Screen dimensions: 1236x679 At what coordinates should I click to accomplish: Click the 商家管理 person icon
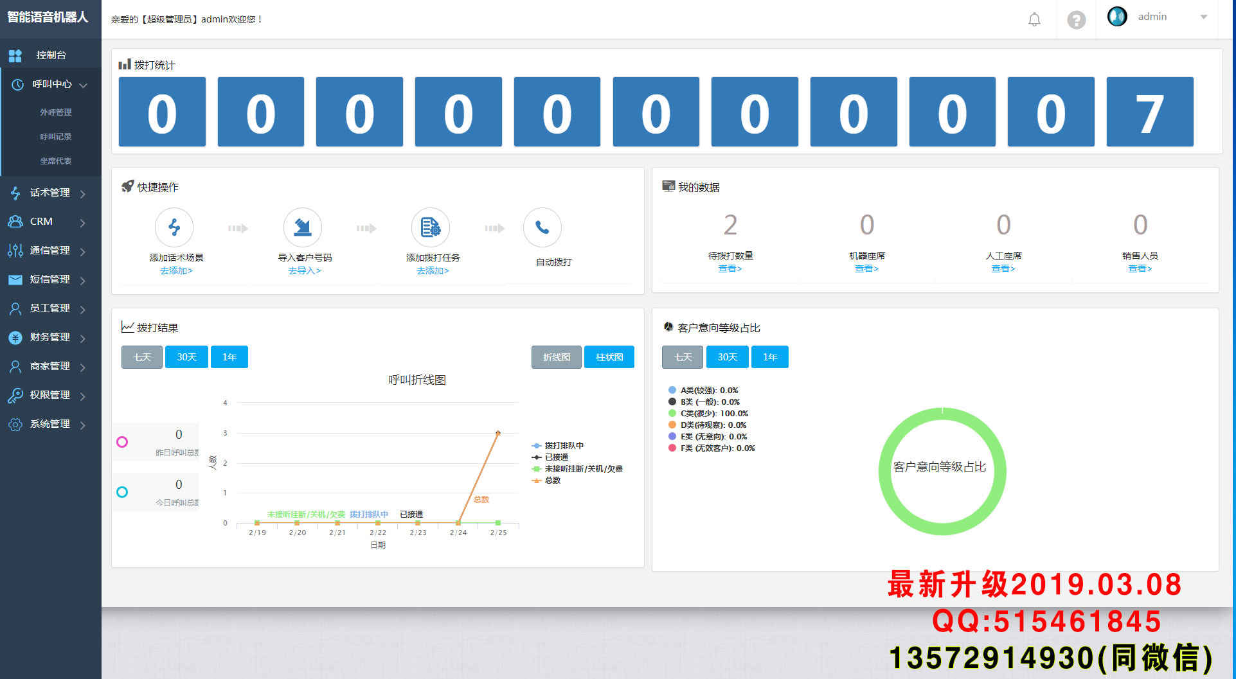[x=15, y=366]
